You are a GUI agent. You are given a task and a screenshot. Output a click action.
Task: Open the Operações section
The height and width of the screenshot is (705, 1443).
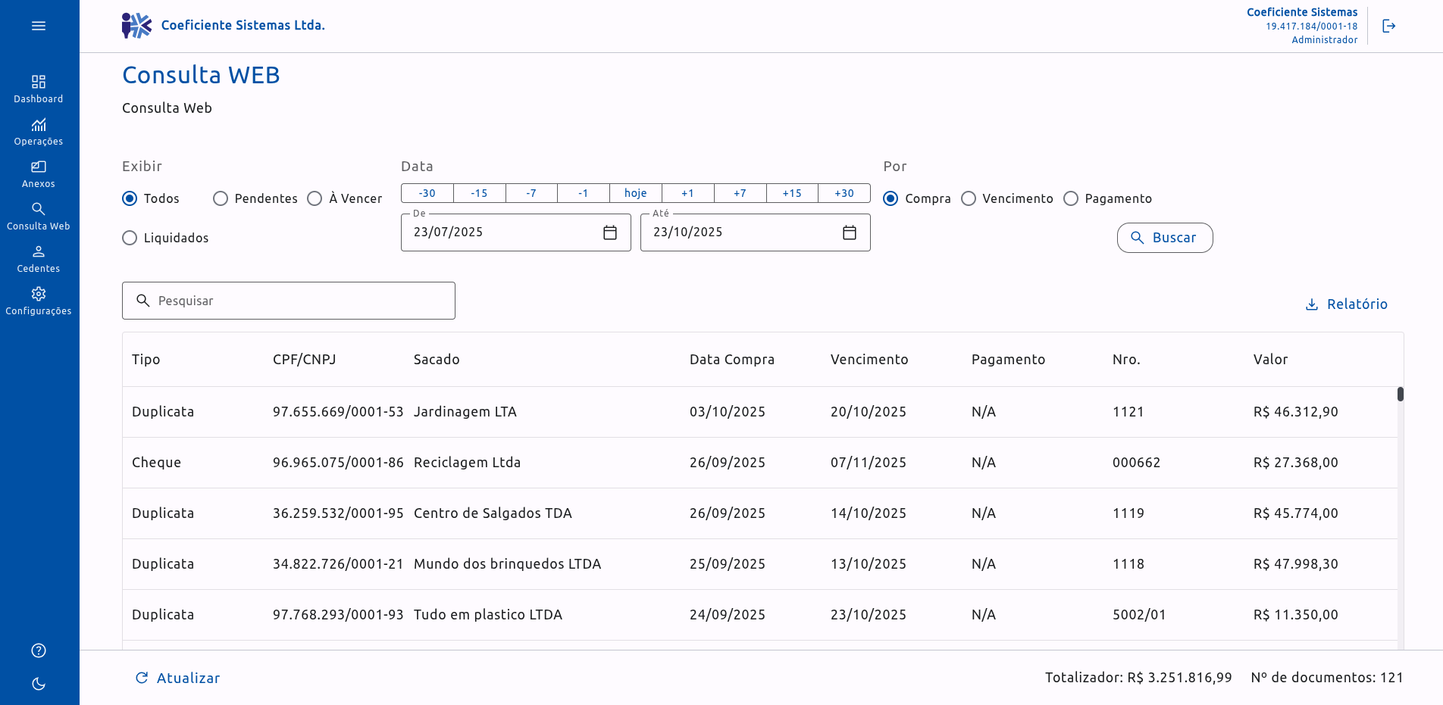pos(39,131)
